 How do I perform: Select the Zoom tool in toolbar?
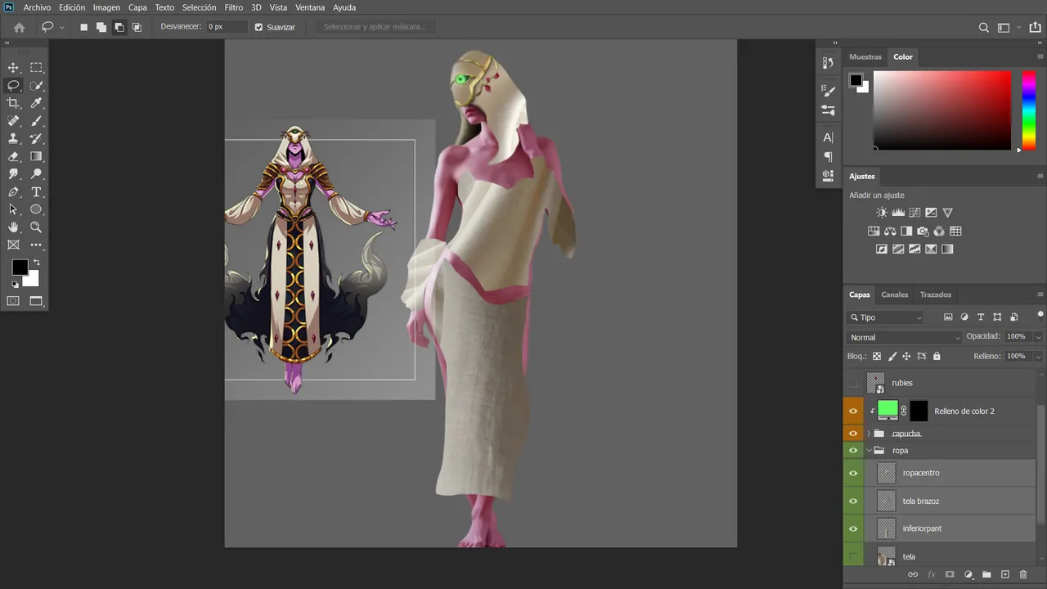click(x=36, y=227)
